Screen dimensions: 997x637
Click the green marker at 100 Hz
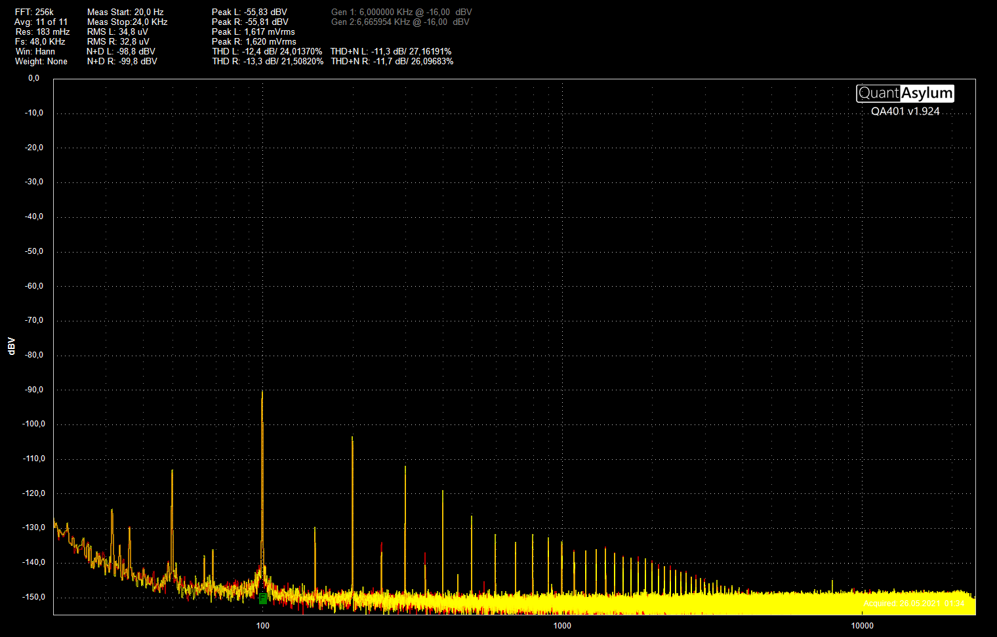(263, 598)
